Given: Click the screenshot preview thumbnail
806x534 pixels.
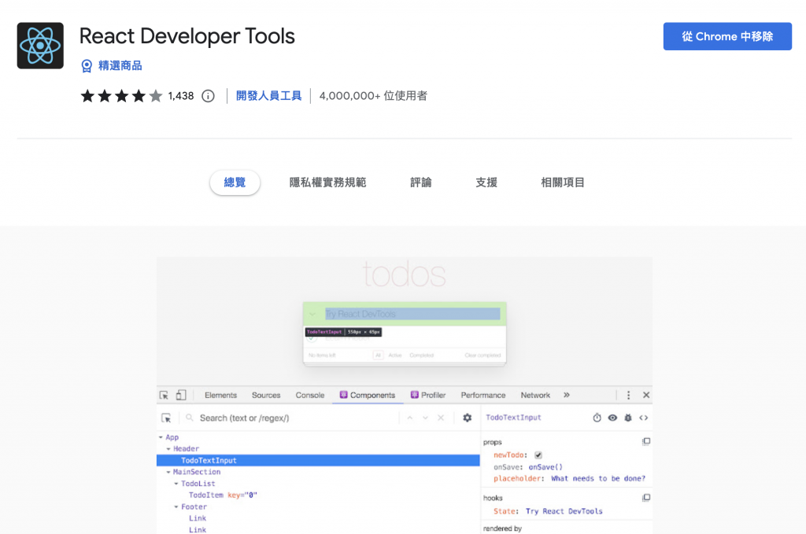Looking at the screenshot, I should [405, 396].
